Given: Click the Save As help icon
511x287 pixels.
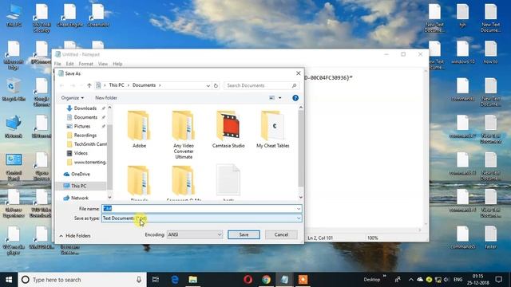Looking at the screenshot, I should pos(295,98).
